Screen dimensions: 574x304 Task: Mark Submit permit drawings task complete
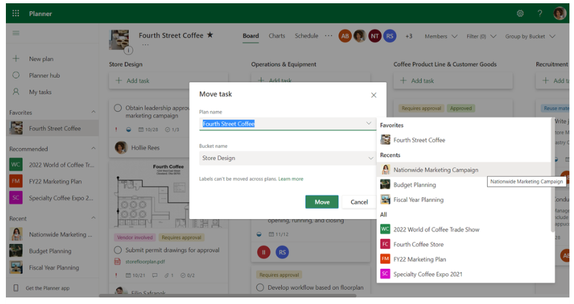pyautogui.click(x=118, y=250)
